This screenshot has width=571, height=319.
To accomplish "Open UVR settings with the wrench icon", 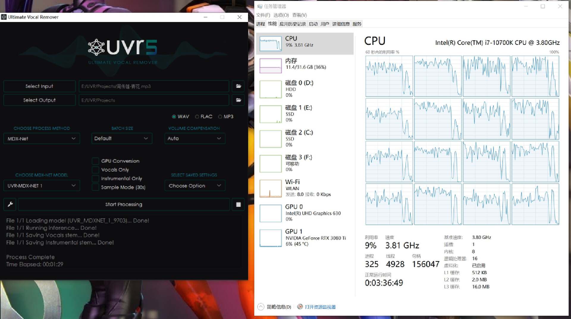I will pos(10,204).
